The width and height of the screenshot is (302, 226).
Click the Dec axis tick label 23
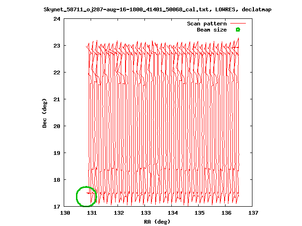click(57, 46)
